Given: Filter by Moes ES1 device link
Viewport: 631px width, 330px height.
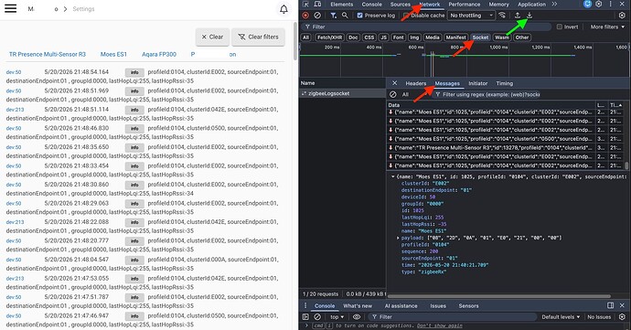Looking at the screenshot, I should [113, 54].
